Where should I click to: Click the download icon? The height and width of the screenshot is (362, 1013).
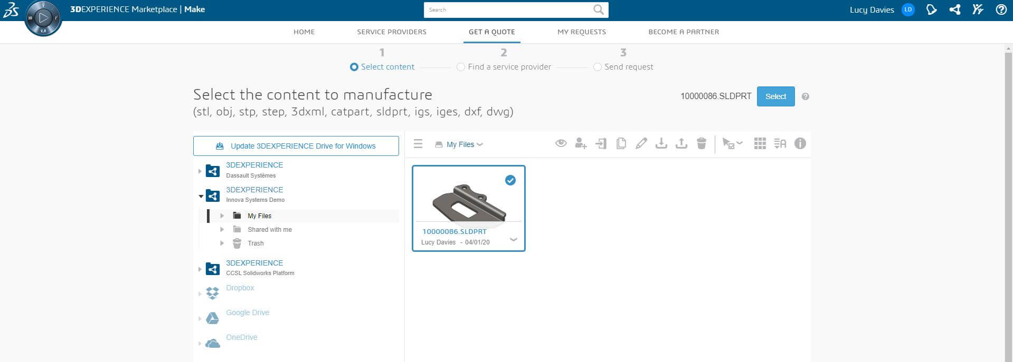coord(661,143)
